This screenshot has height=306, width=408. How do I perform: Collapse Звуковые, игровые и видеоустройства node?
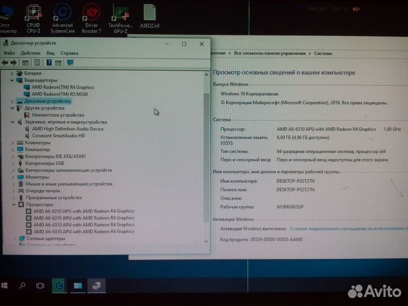pos(12,122)
